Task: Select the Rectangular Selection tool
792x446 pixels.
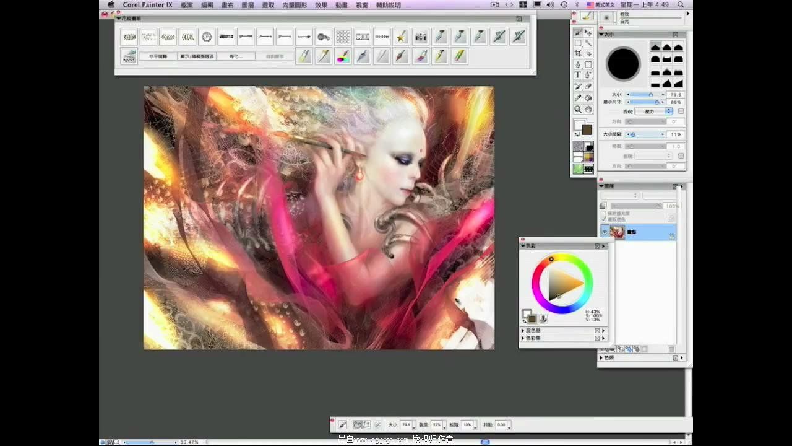Action: coord(577,43)
